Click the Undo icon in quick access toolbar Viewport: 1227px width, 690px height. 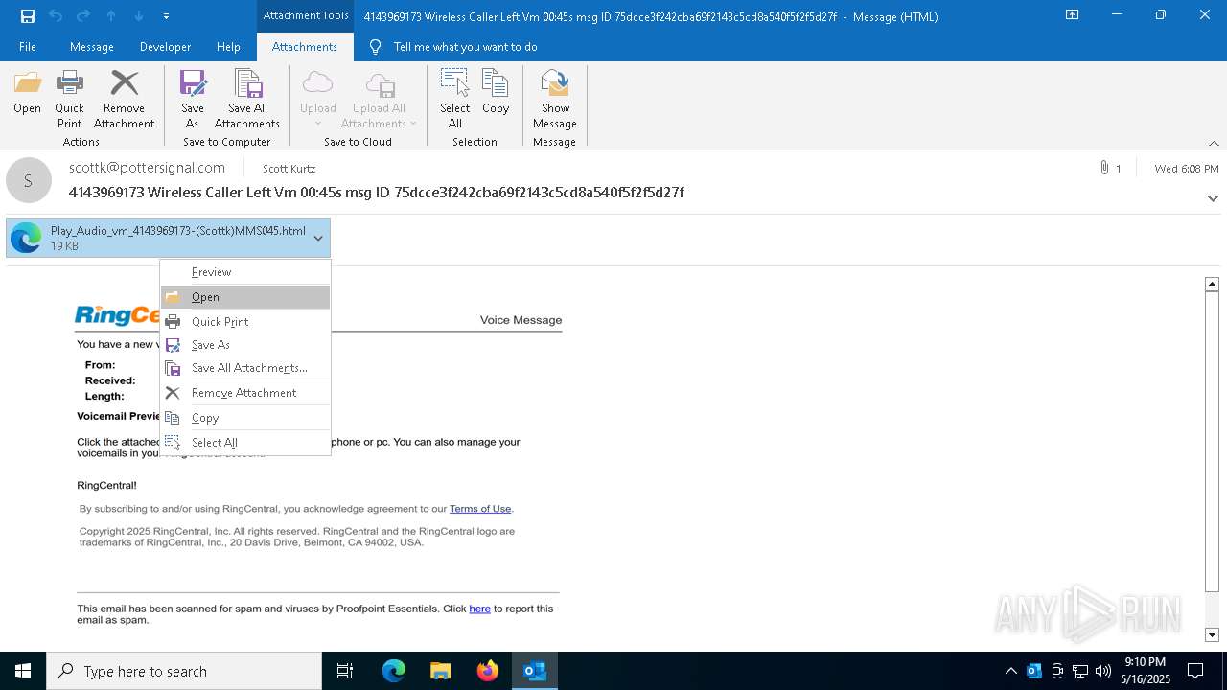56,16
